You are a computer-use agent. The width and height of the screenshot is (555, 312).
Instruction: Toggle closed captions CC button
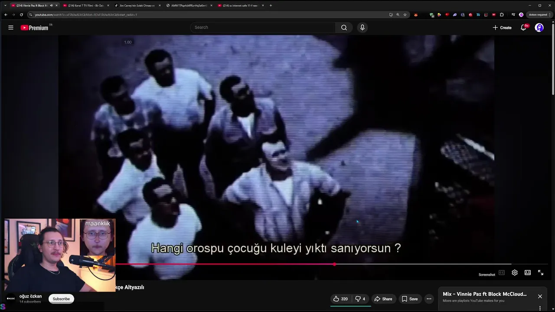[502, 273]
